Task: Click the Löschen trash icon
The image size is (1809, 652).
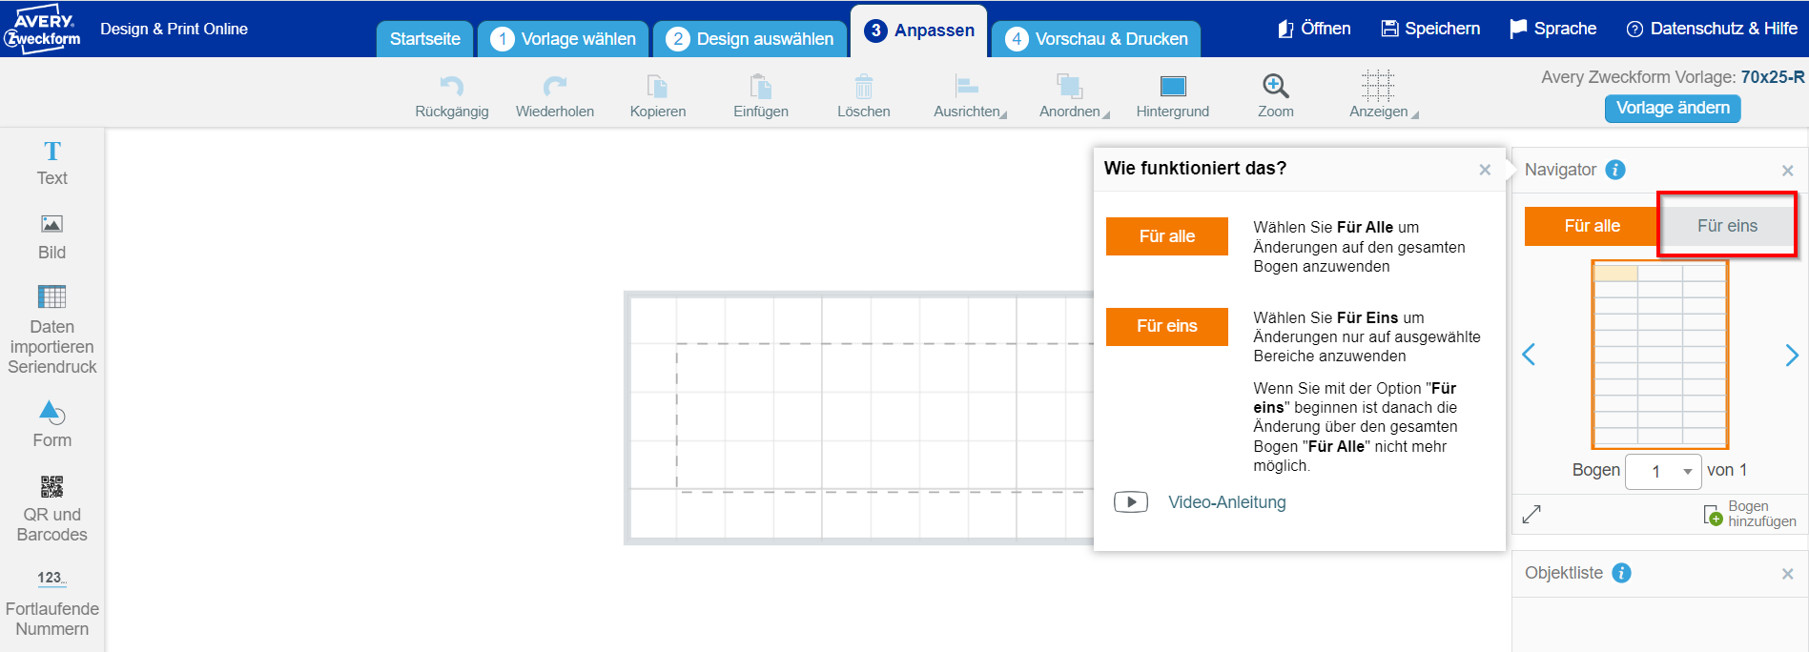Action: (863, 87)
